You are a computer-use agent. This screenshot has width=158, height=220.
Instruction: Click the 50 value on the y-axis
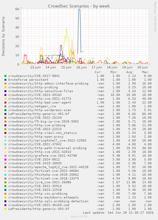coord(17,18)
